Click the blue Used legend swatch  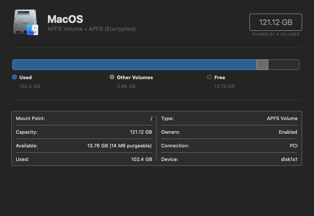pos(14,77)
